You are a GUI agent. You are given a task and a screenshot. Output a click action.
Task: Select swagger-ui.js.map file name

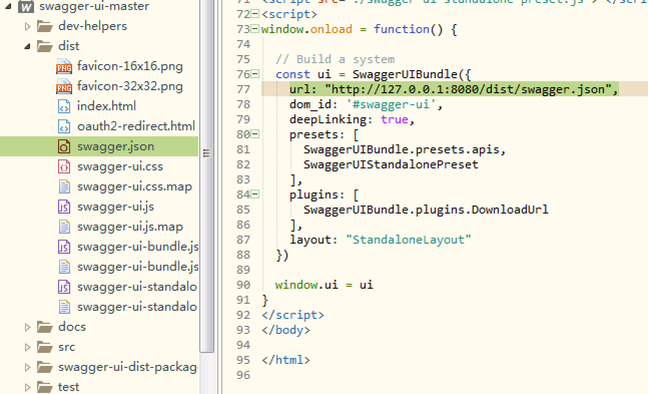click(130, 227)
